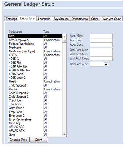The image size is (125, 146).
Task: Select the Misc Adj deduction
Action: 35,123
